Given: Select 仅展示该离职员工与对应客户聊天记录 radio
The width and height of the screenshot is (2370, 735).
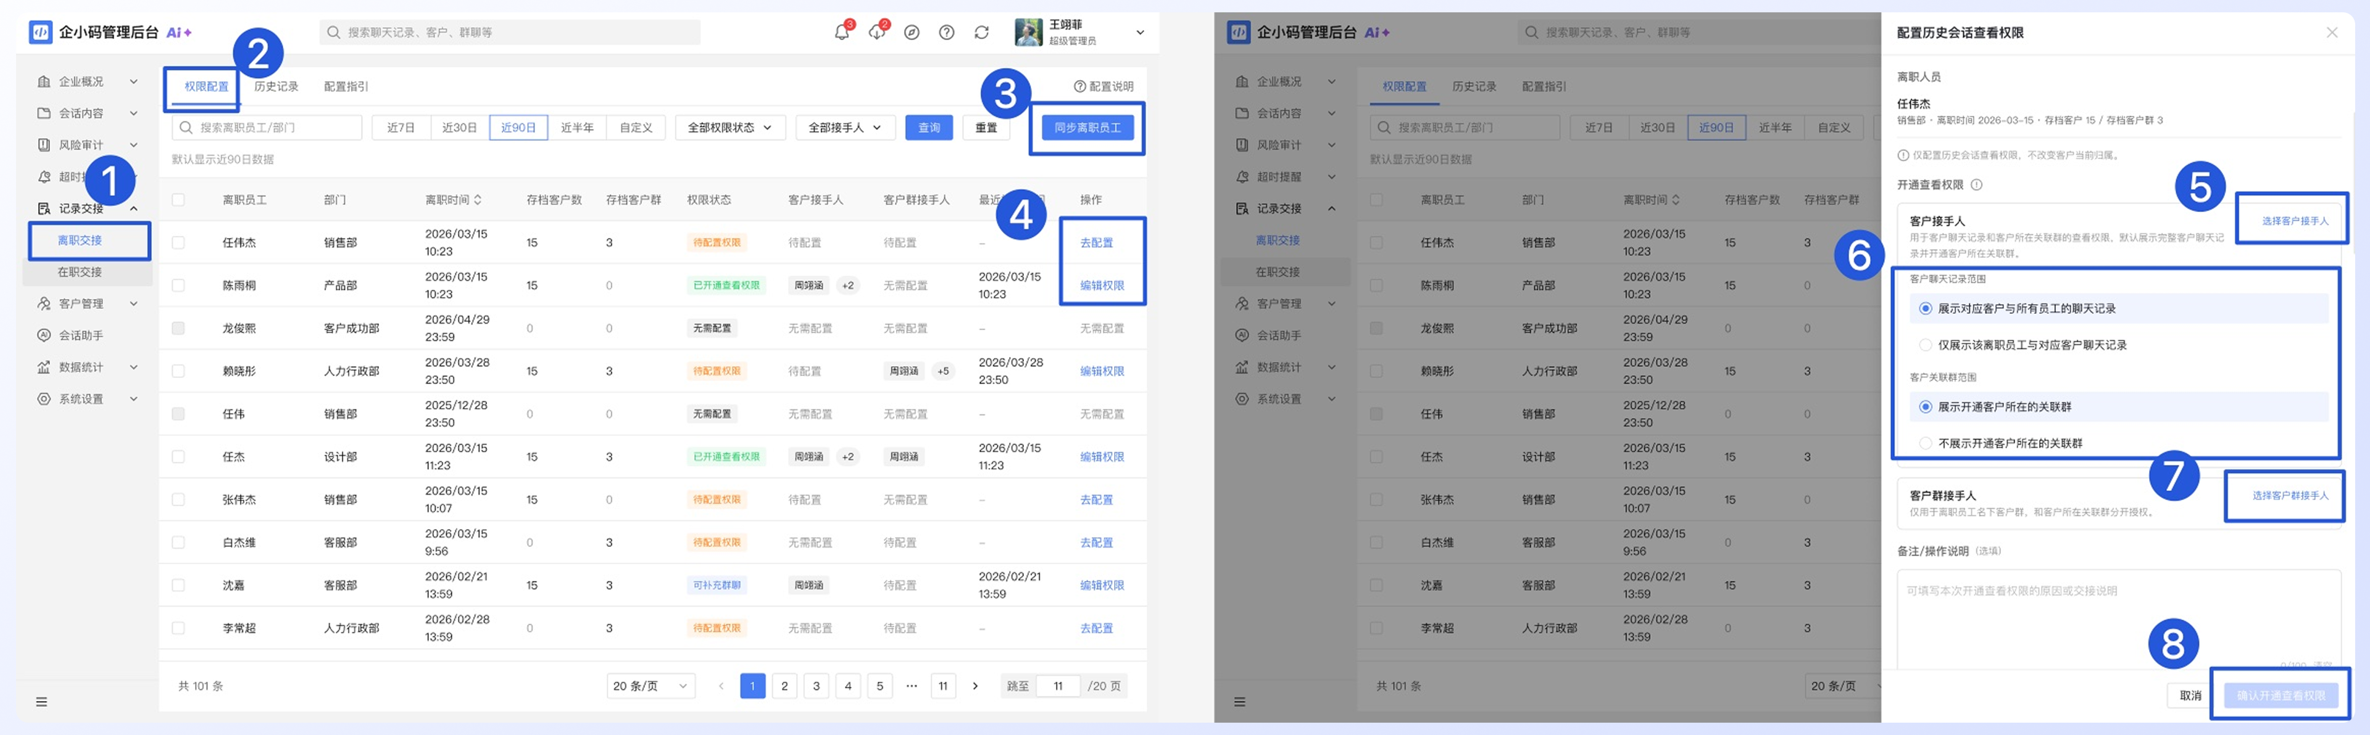Looking at the screenshot, I should (1925, 345).
